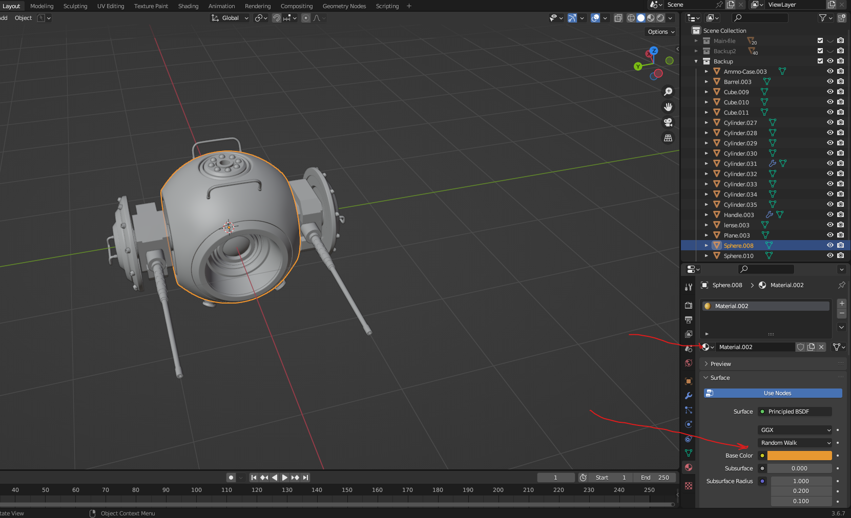Viewport: 851px width, 518px height.
Task: Open the UV Editing workspace tab
Action: (111, 6)
